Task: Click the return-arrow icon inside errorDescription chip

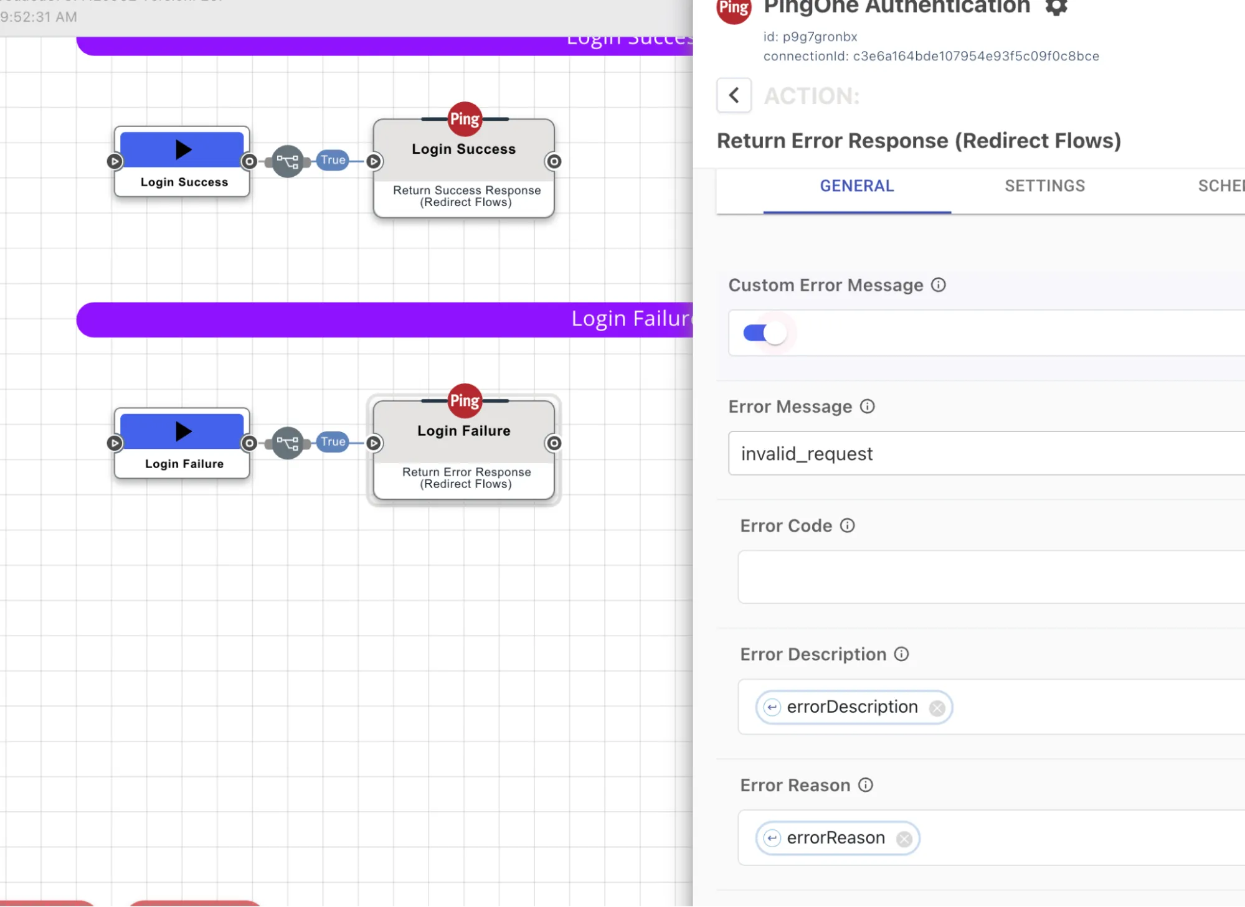Action: pos(772,707)
